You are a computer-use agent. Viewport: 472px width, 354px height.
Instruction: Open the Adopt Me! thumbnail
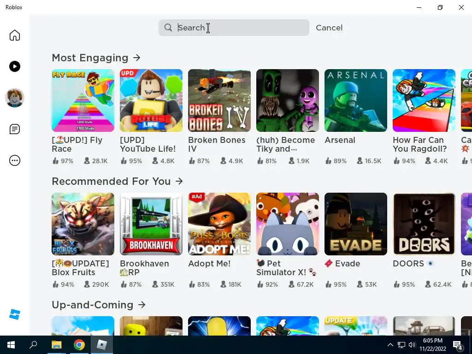pos(219,224)
